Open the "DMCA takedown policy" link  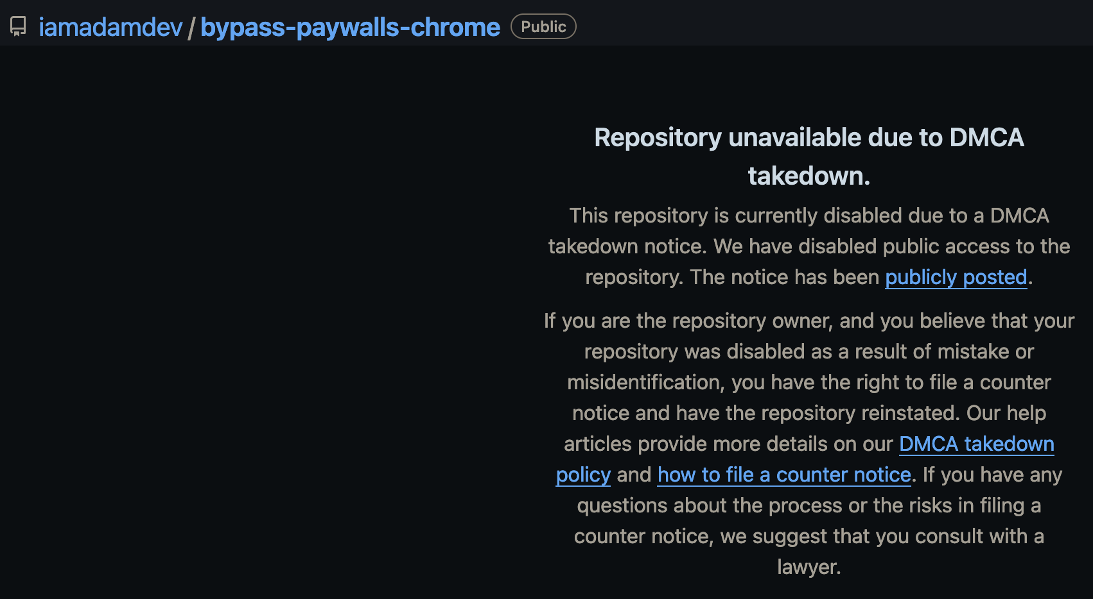tap(976, 444)
